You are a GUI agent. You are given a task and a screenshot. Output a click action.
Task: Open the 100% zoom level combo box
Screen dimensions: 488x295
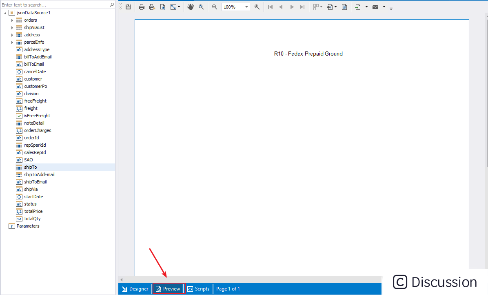point(235,7)
